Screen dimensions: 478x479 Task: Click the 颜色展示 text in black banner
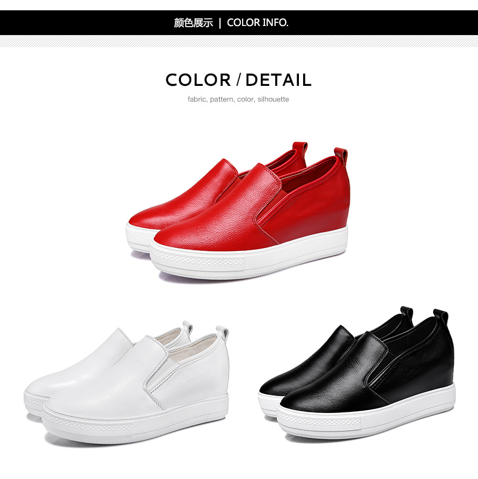click(x=193, y=22)
